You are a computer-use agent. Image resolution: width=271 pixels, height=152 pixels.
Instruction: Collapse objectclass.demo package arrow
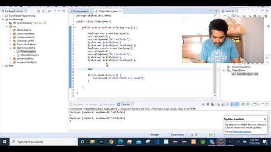10,48
